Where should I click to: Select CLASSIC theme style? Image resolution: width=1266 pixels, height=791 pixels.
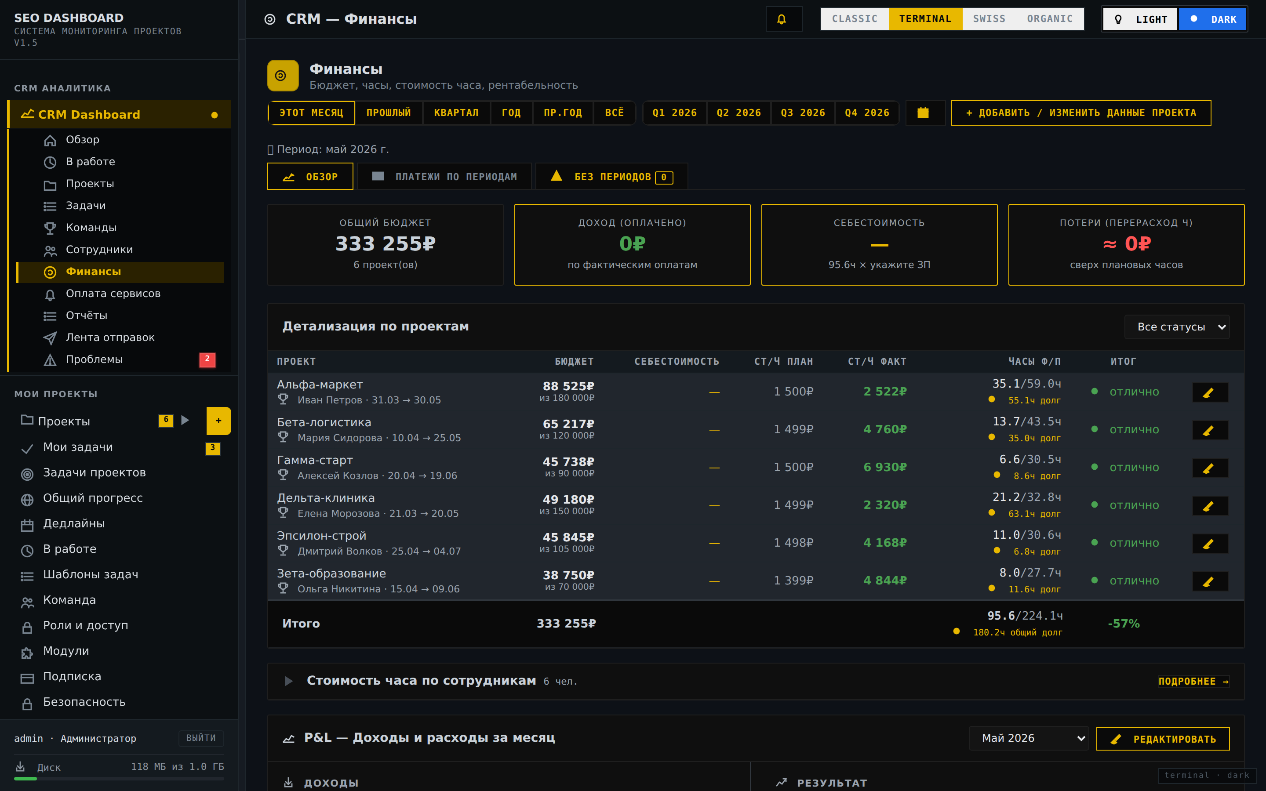(x=854, y=19)
